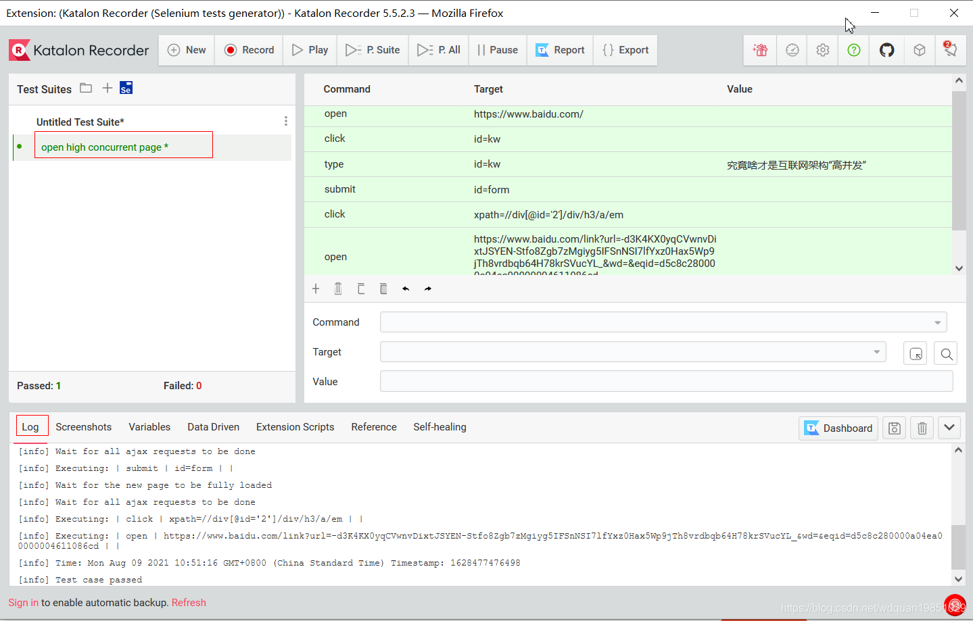
Task: Save the log with floppy icon
Action: 895,428
